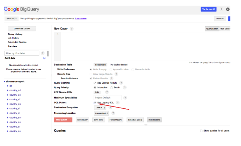Click Try the new UI button
The height and width of the screenshot is (146, 241).
[209, 9]
